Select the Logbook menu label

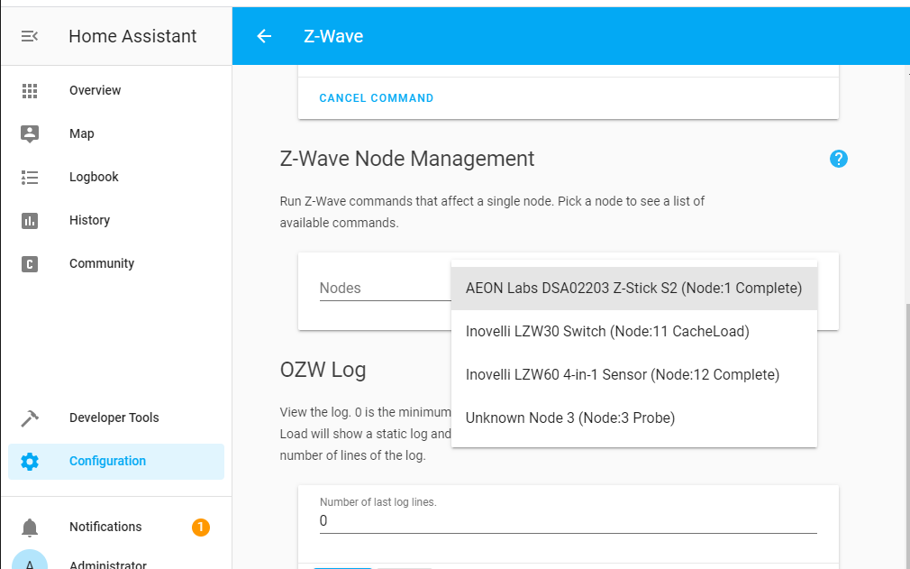coord(94,177)
